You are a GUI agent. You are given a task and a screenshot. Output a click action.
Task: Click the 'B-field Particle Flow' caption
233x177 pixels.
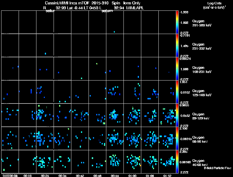click(x=218, y=168)
